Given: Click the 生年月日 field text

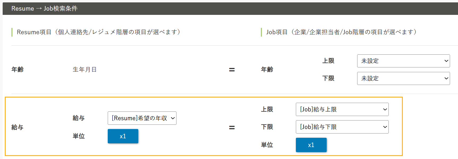Looking at the screenshot, I should (x=85, y=70).
